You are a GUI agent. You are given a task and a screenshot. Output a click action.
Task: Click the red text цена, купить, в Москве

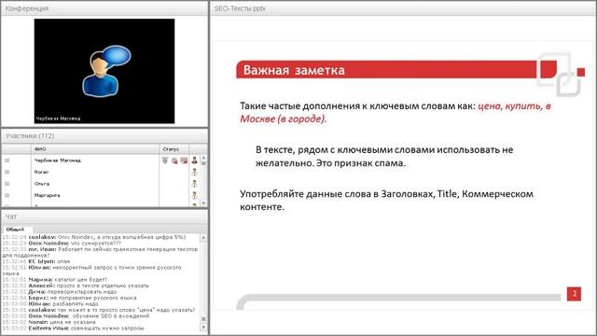[x=396, y=112]
